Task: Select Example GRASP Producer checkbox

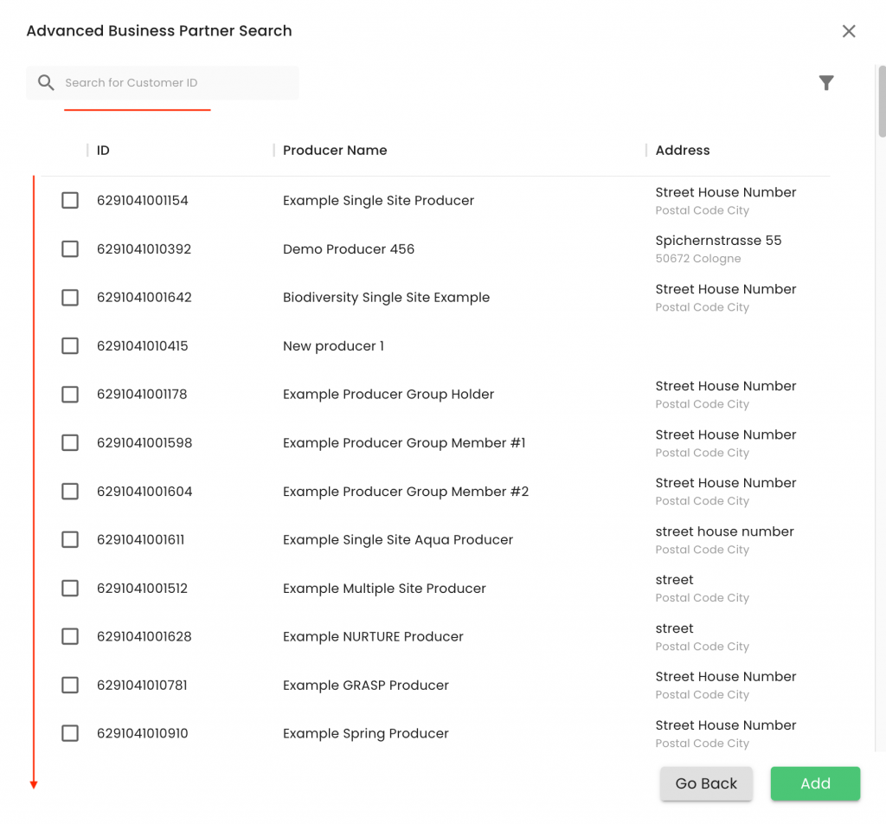Action: (x=70, y=686)
